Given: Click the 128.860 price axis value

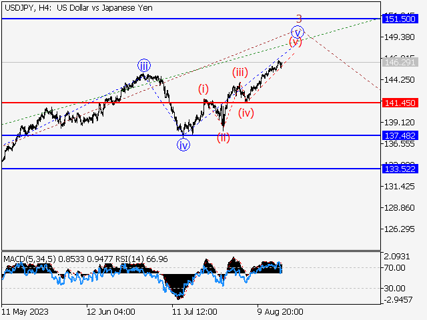Looking at the screenshot, I should [399, 208].
